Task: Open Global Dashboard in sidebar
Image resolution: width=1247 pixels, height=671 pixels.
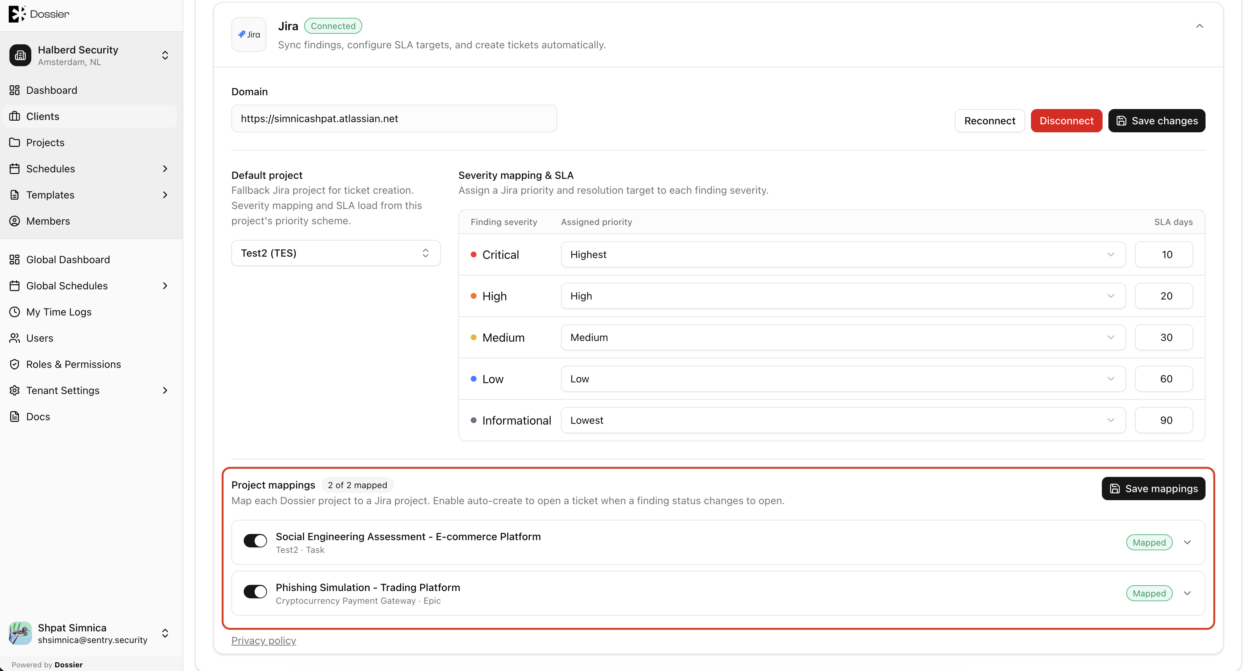Action: tap(91, 259)
